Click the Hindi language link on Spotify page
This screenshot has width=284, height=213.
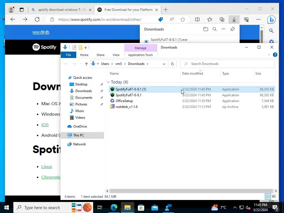[x=41, y=33]
